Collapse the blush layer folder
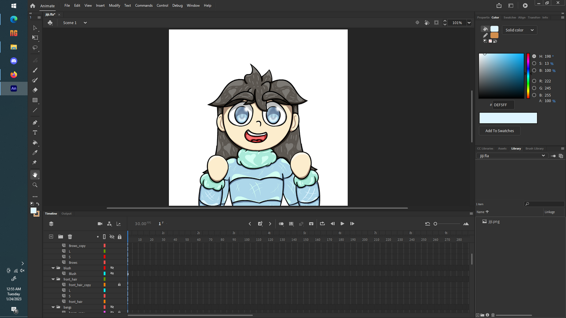The height and width of the screenshot is (318, 566). (53, 268)
